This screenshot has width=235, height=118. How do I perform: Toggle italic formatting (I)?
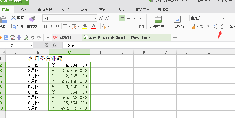tap(51, 26)
